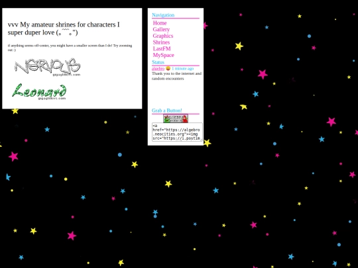The width and height of the screenshot is (358, 268).
Task: Click the Algebro site button image
Action: pyautogui.click(x=176, y=118)
